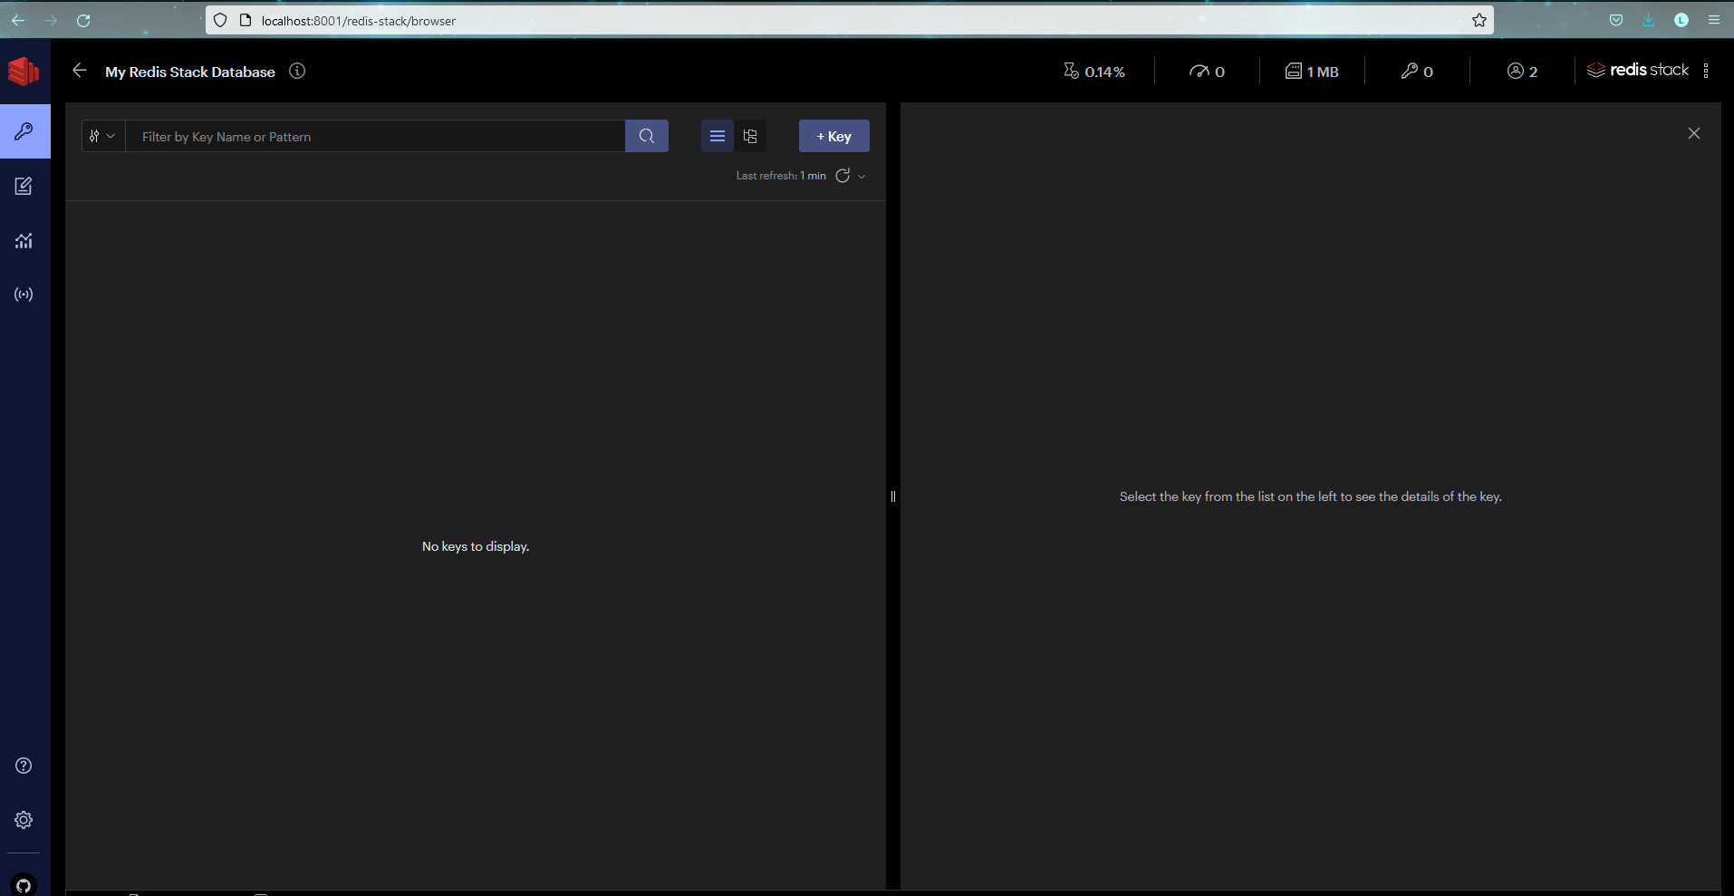Reload the page in the browser
The height and width of the screenshot is (896, 1734).
point(83,20)
